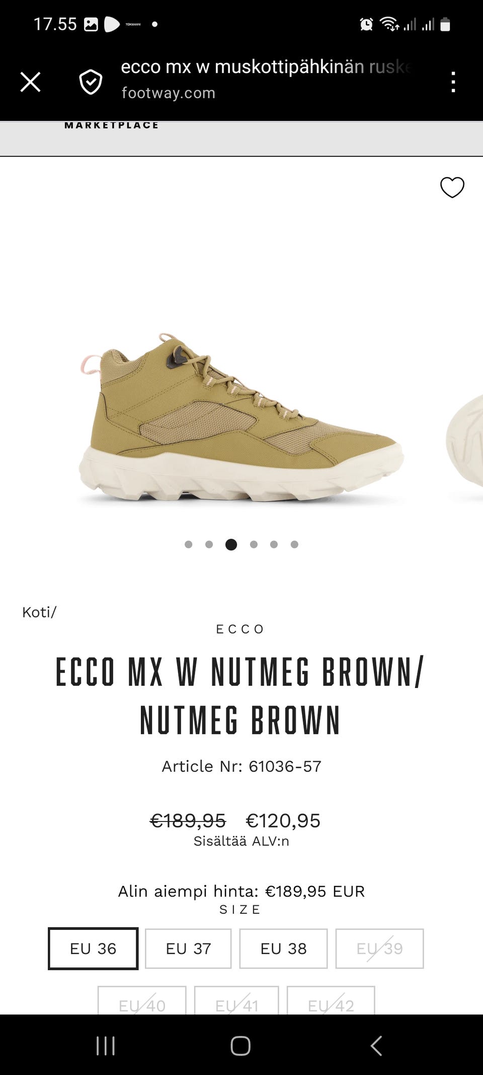Show fourth product image via dot
This screenshot has height=1075, width=483.
(x=254, y=544)
